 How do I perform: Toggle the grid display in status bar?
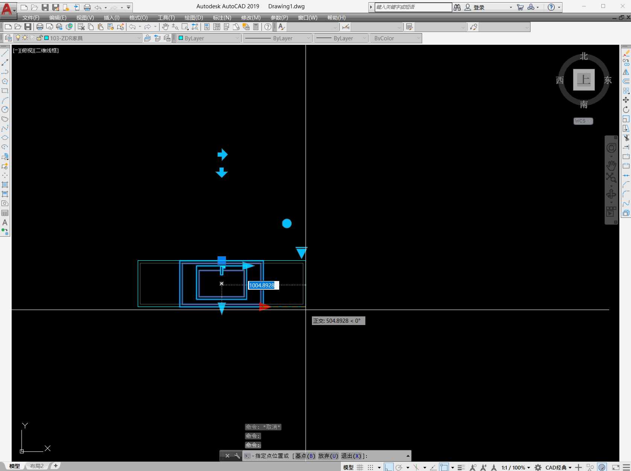[x=360, y=467]
